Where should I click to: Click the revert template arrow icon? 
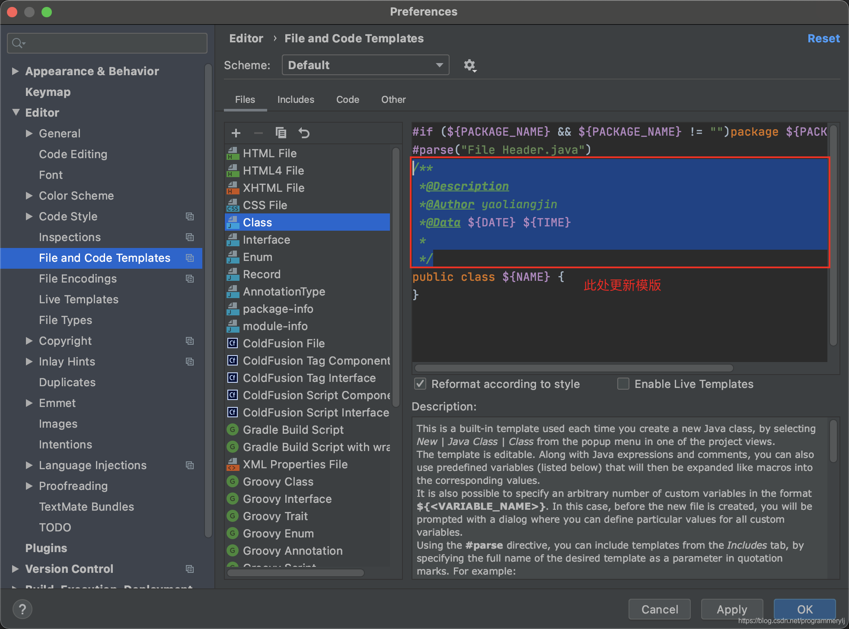(304, 133)
